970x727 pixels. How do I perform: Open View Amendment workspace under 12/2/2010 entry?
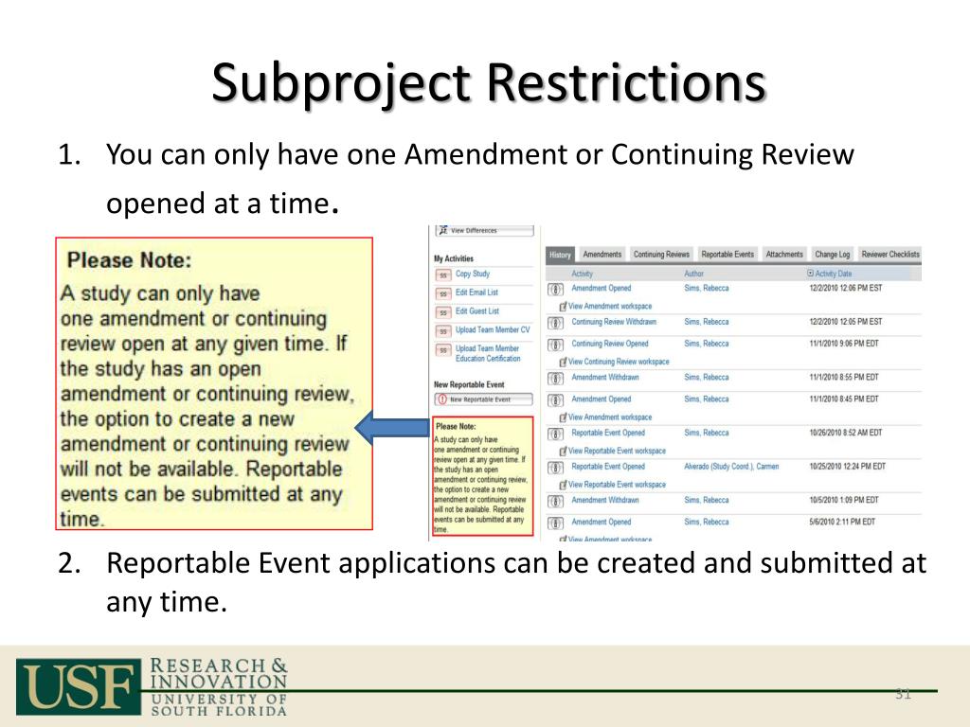coord(609,306)
